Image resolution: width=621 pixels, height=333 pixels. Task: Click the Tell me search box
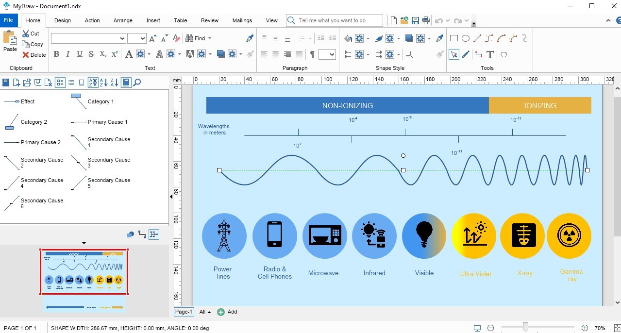tap(335, 20)
